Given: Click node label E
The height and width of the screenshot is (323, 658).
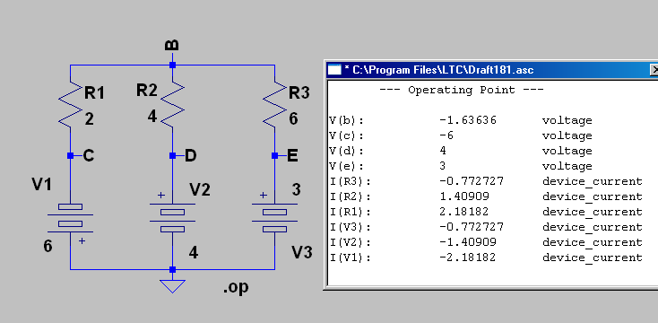Looking at the screenshot, I should (292, 156).
